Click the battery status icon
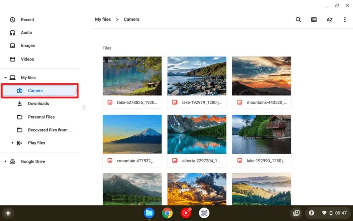 click(x=331, y=213)
